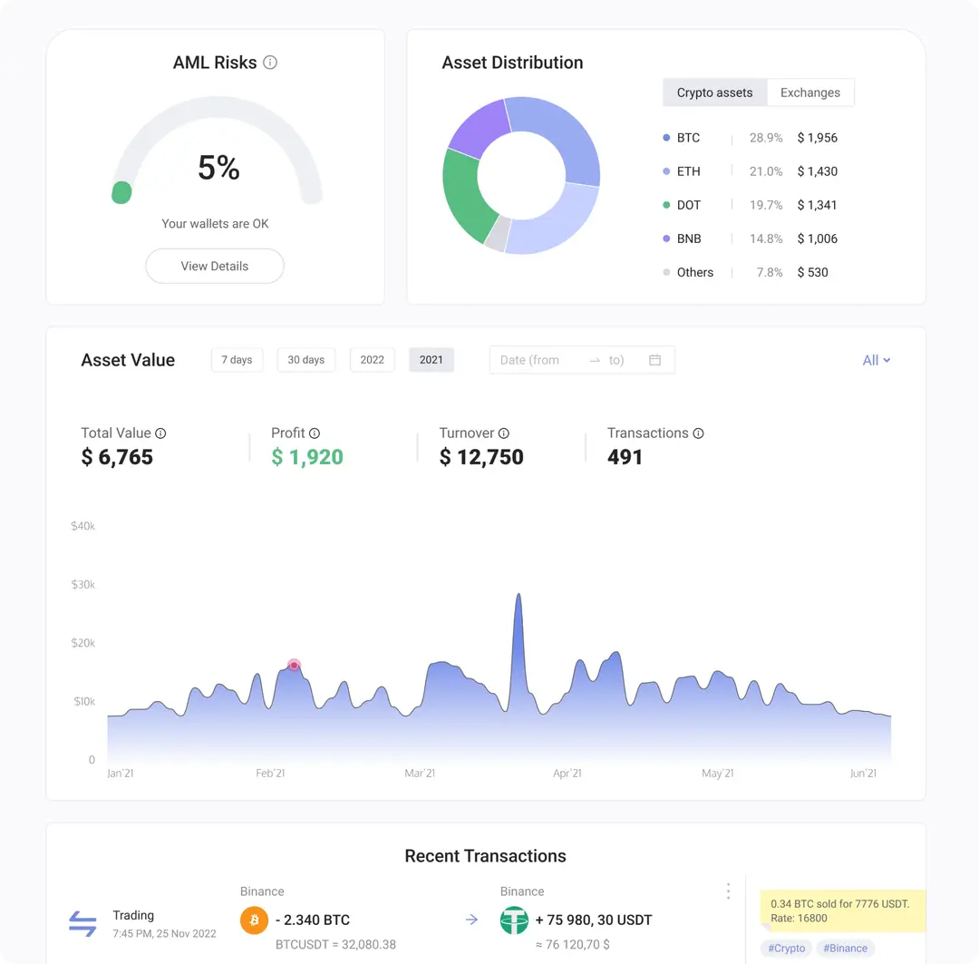Select the 30 days range filter
This screenshot has height=964, width=979.
(305, 360)
